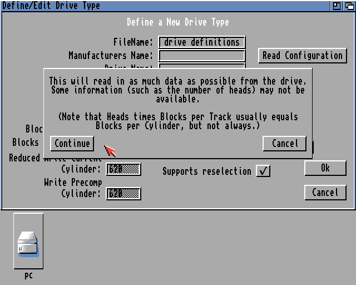The width and height of the screenshot is (356, 285).
Task: Click the pc disk icon on the desktop
Action: pyautogui.click(x=28, y=243)
